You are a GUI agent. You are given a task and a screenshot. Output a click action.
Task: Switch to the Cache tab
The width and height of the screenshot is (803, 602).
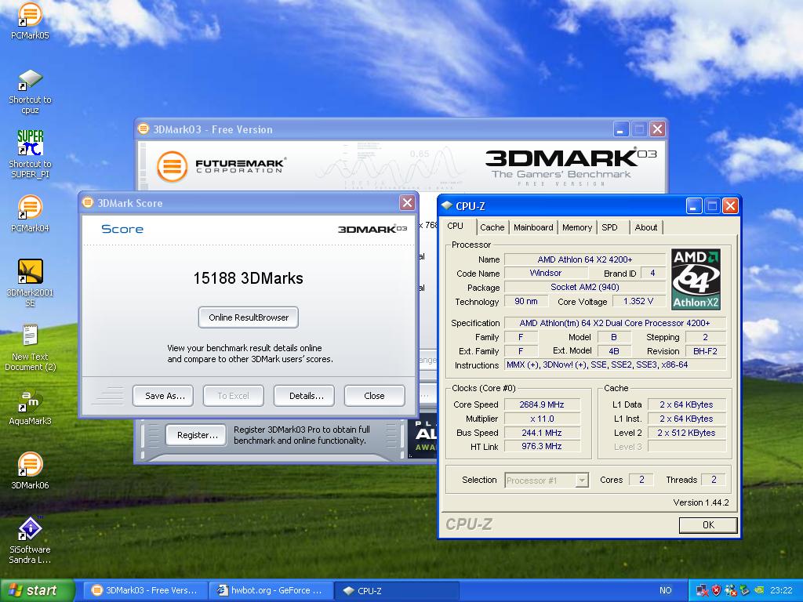492,227
